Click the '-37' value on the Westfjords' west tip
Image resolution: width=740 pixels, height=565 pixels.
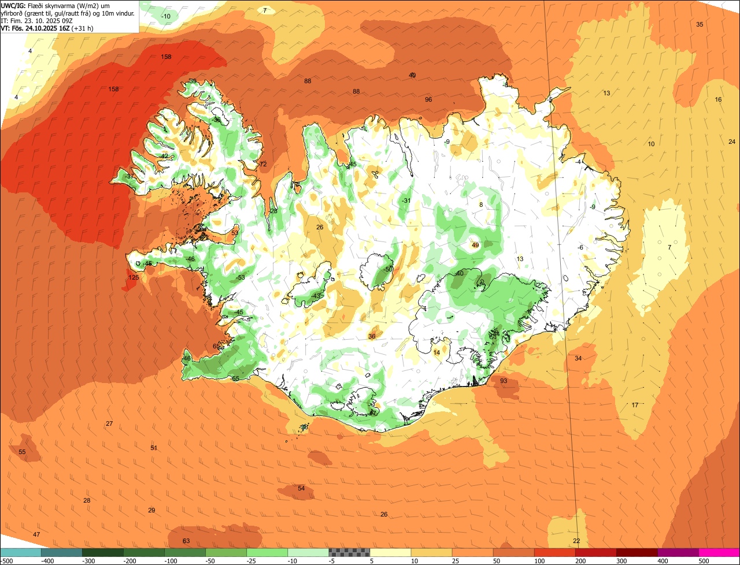point(130,176)
